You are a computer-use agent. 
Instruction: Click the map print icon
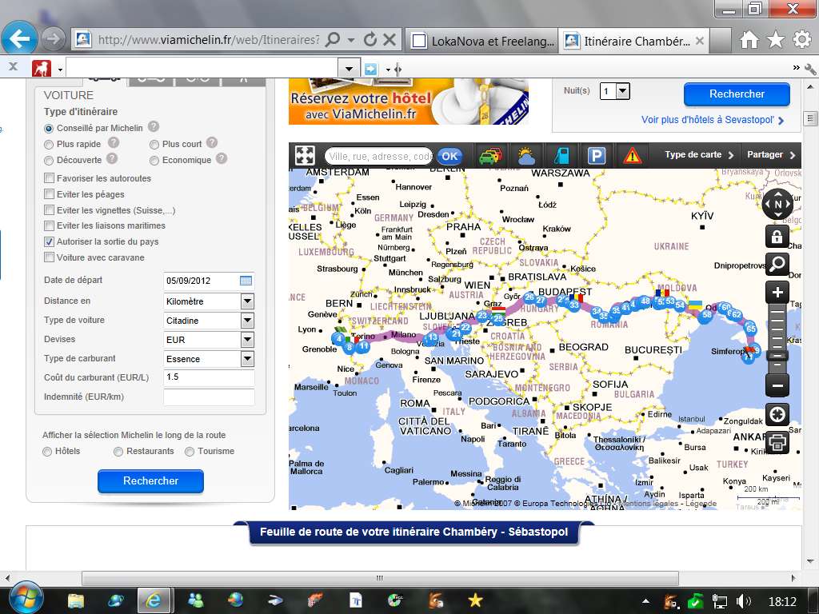(x=777, y=442)
